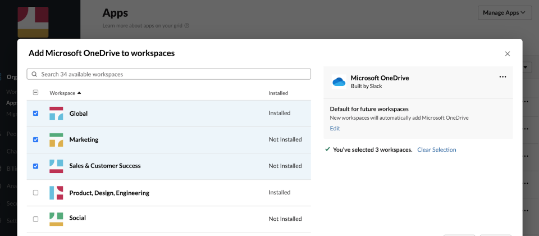Click the search magnifier icon
Image resolution: width=539 pixels, height=236 pixels.
pos(34,74)
